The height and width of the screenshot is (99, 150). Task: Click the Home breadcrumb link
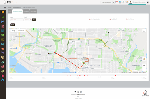click(x=9, y=7)
